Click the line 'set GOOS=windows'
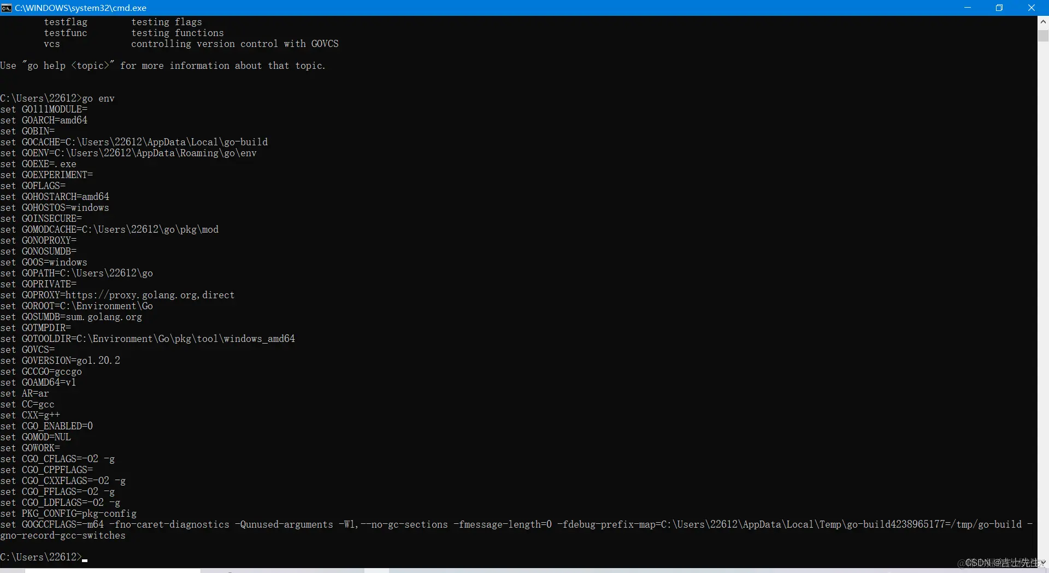Image resolution: width=1049 pixels, height=573 pixels. 44,262
